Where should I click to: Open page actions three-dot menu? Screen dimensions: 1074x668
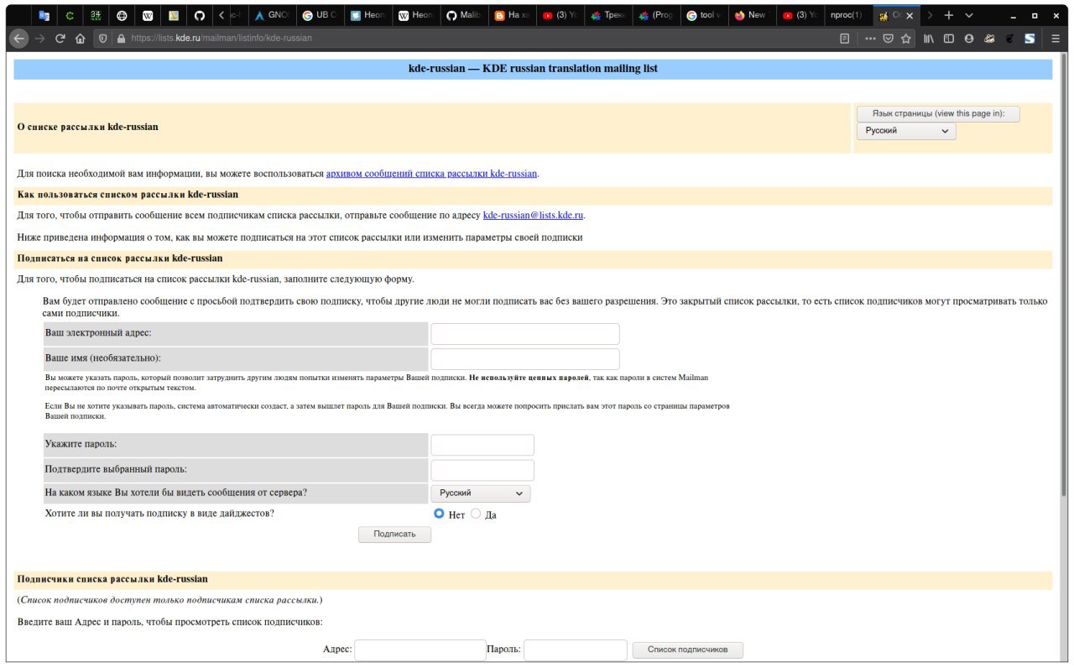870,38
